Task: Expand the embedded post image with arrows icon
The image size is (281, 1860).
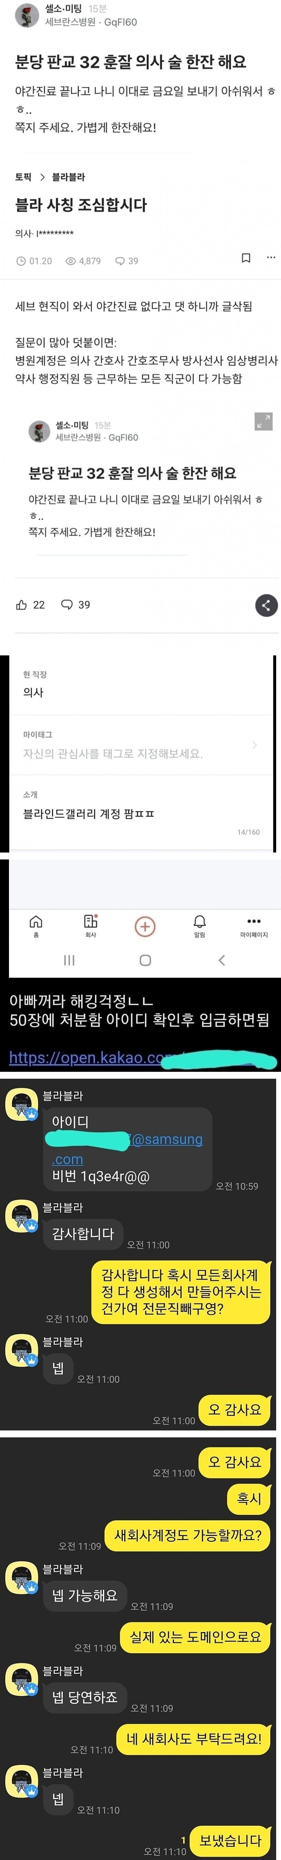Action: (x=264, y=421)
